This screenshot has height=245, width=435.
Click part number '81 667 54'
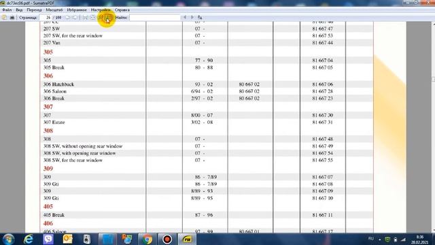pos(322,153)
